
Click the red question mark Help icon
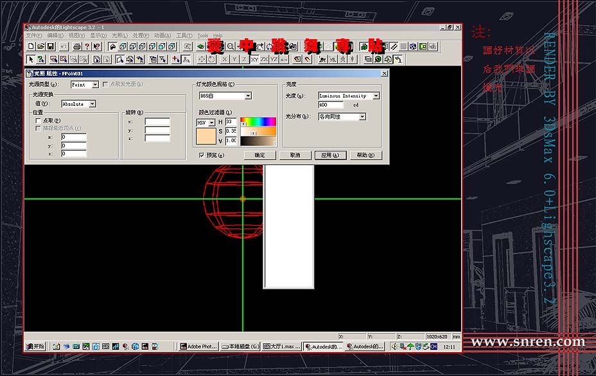coord(87,46)
